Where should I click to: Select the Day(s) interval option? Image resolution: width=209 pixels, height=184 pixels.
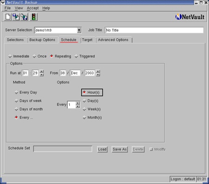click(91, 101)
